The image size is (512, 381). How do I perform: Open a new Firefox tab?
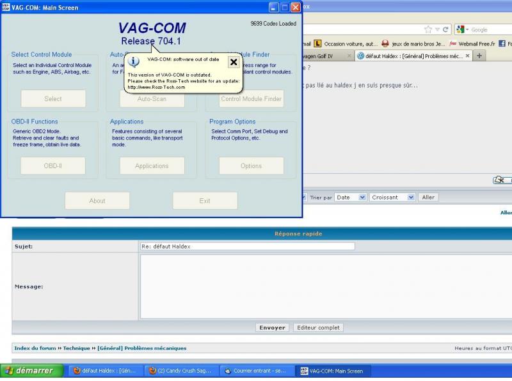[479, 56]
